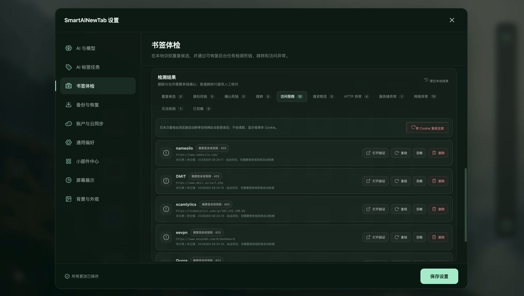Click the namesilo bookmark title
524x296 pixels.
[184, 148]
